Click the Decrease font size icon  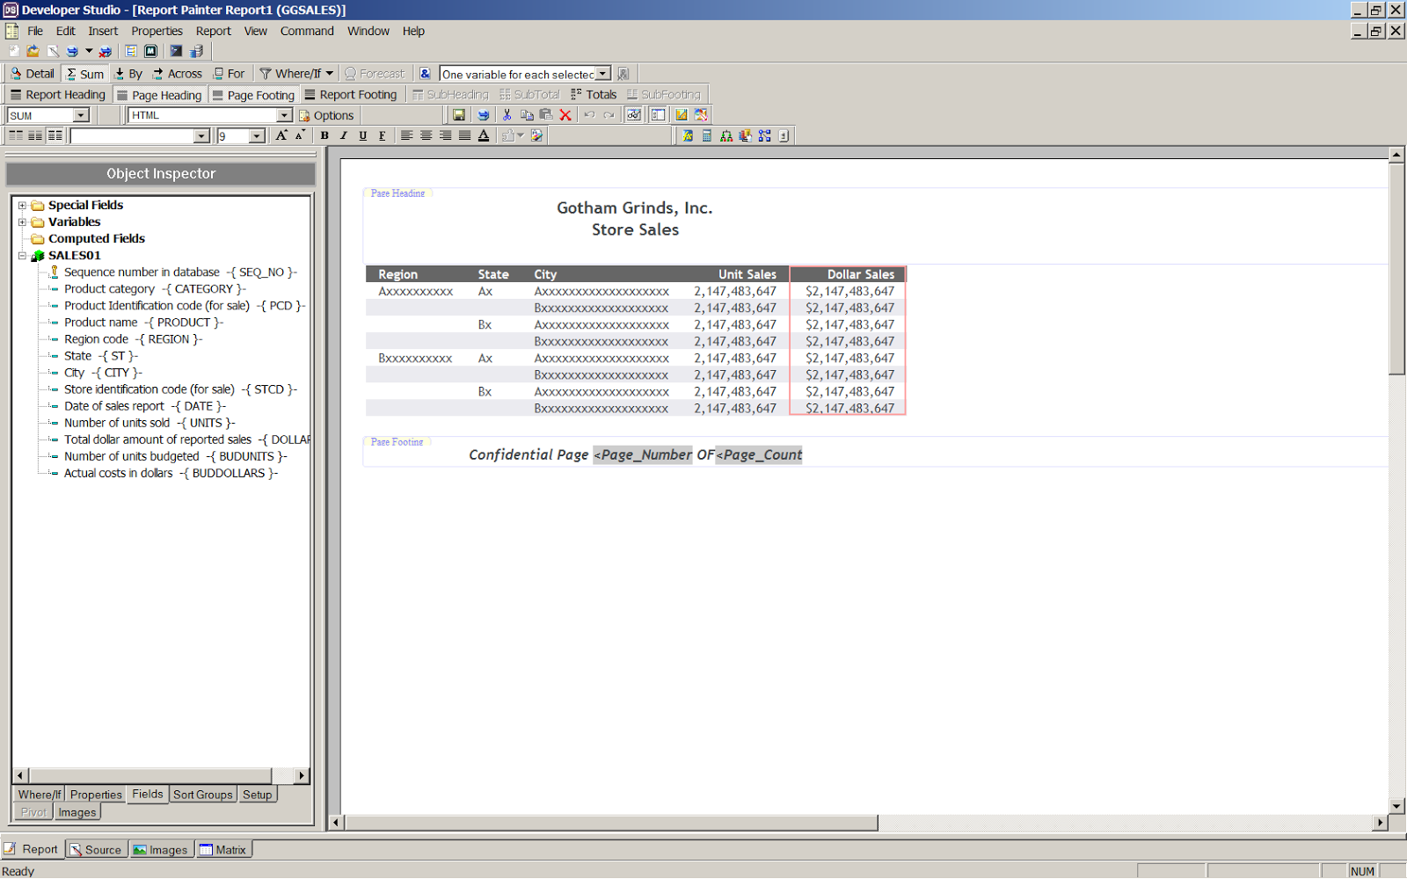coord(301,135)
